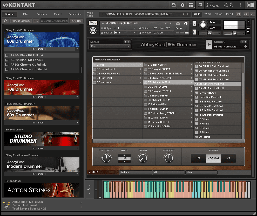Viewport: 257px width, 216px height.
Task: Open the Options tab
Action: (x=136, y=172)
